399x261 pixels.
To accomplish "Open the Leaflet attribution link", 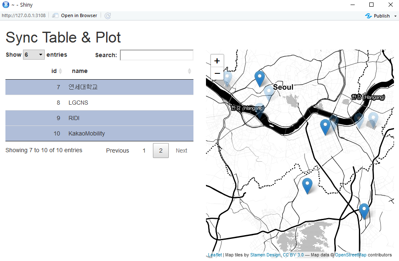I will coord(215,255).
